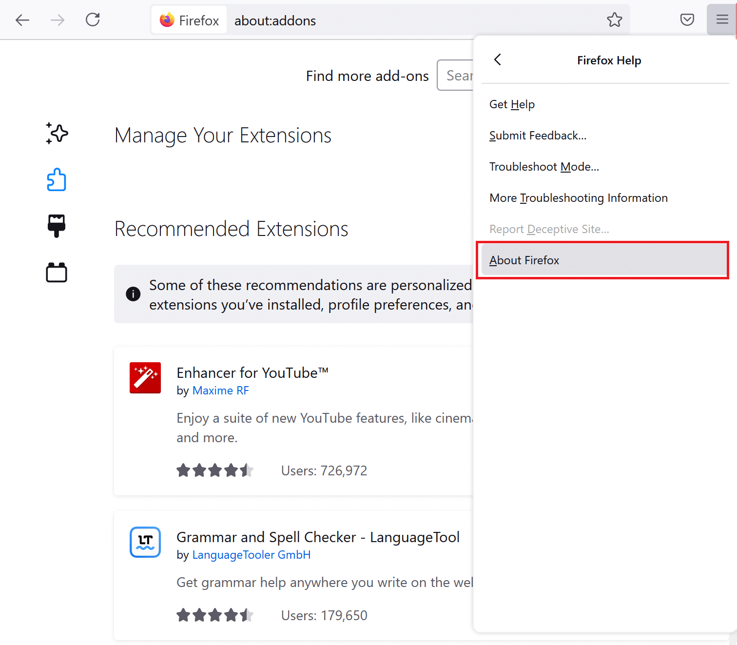This screenshot has height=645, width=737.
Task: Open the application hamburger menu
Action: pyautogui.click(x=721, y=20)
